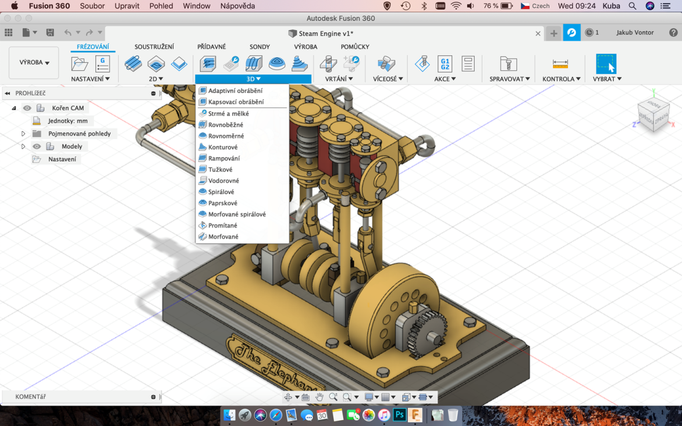Click the Jakub Vontor account name

(x=635, y=33)
